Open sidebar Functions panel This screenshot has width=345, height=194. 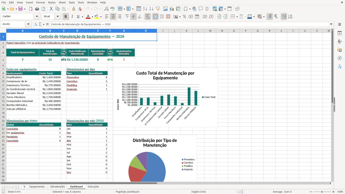pyautogui.click(x=340, y=66)
